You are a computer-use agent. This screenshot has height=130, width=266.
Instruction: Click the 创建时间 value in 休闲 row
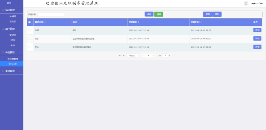pyautogui.click(x=139, y=30)
